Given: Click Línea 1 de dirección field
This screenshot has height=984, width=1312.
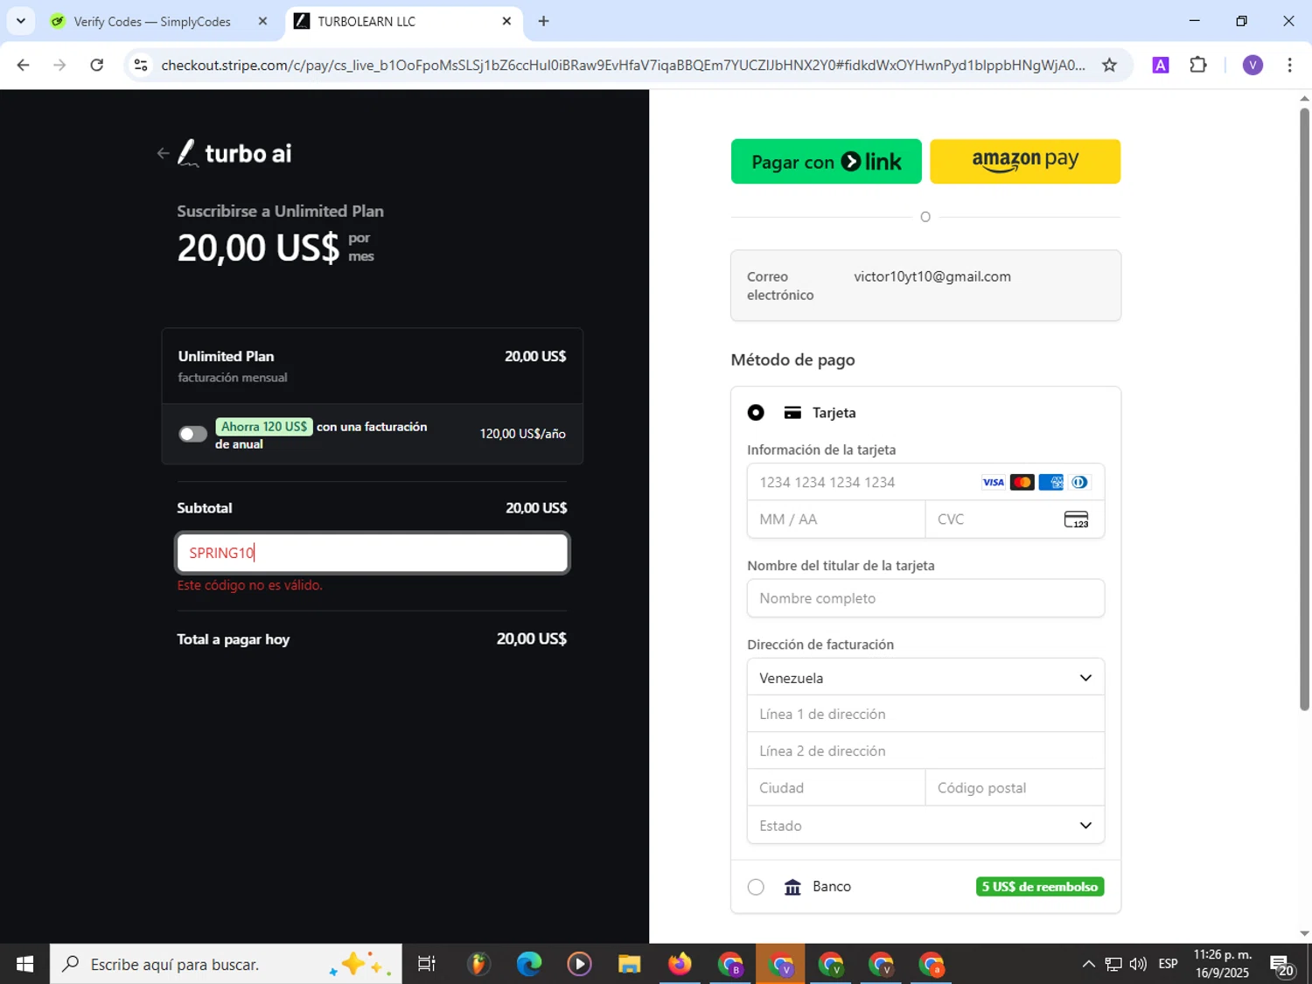Looking at the screenshot, I should [x=925, y=715].
